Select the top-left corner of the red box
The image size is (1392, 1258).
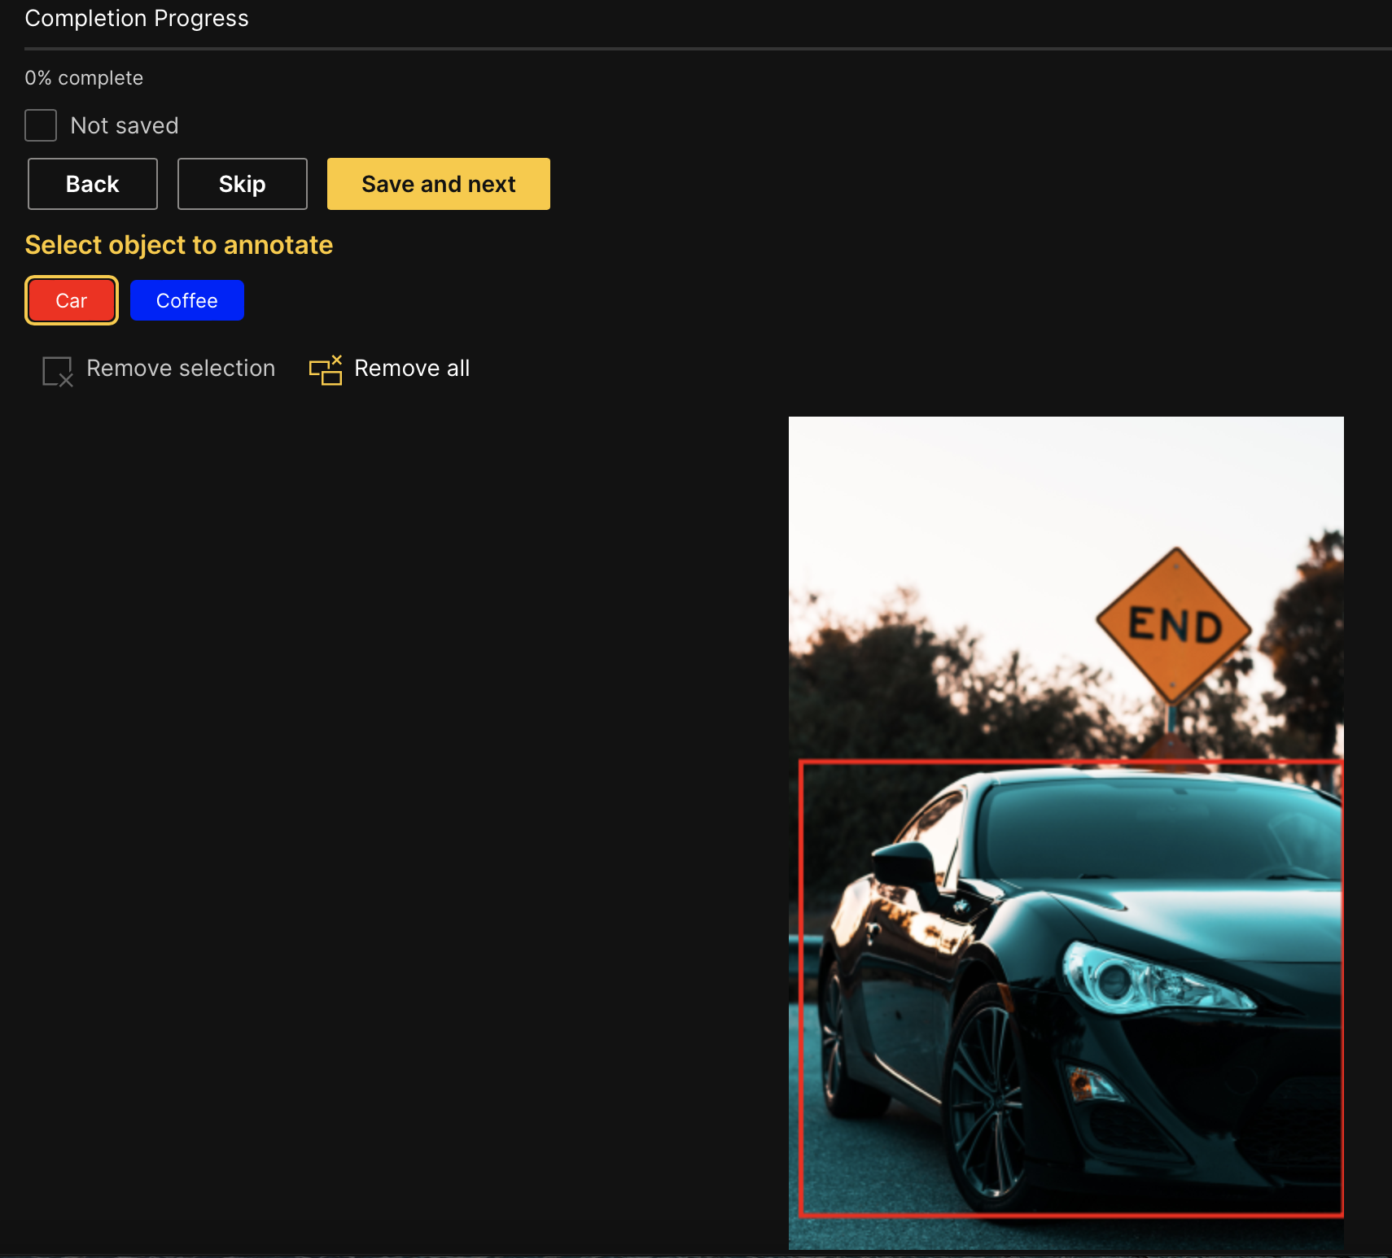[x=801, y=762]
